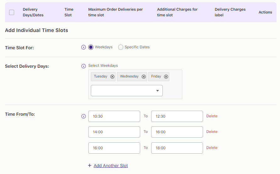
Task: Remove the Wednesday tag
Action: click(x=144, y=77)
